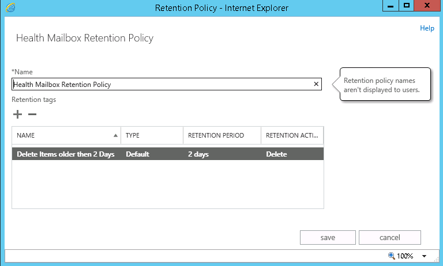This screenshot has width=443, height=266.
Task: Click the save button
Action: pyautogui.click(x=328, y=238)
